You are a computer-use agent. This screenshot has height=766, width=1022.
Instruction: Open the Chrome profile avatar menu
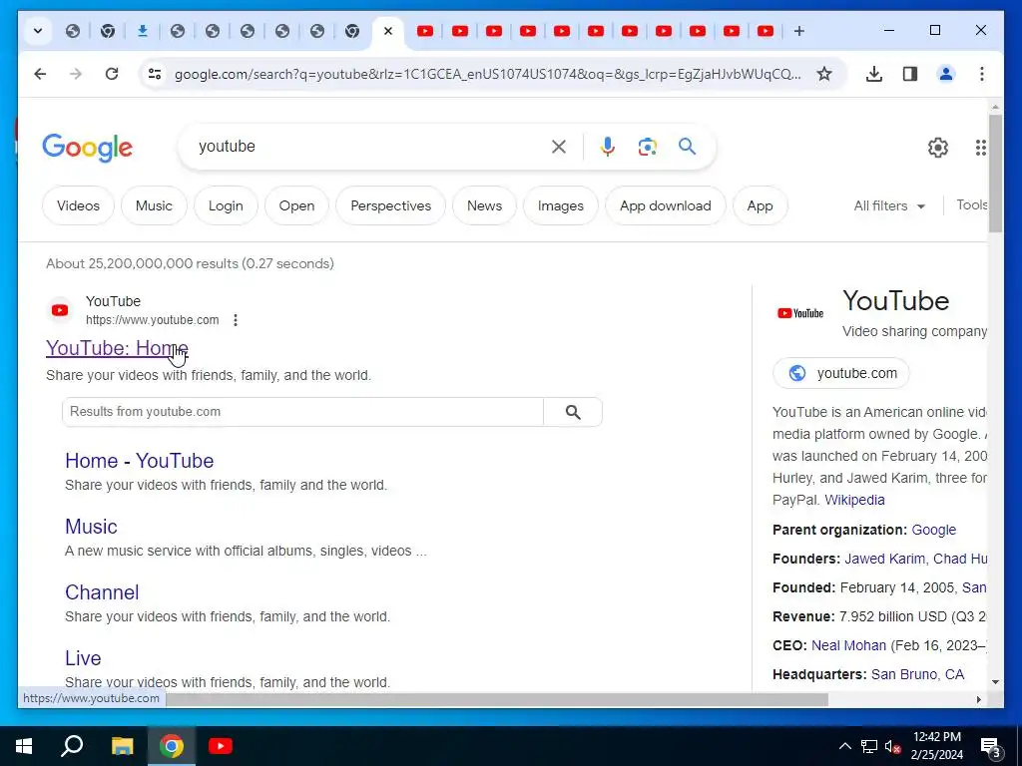pyautogui.click(x=946, y=74)
